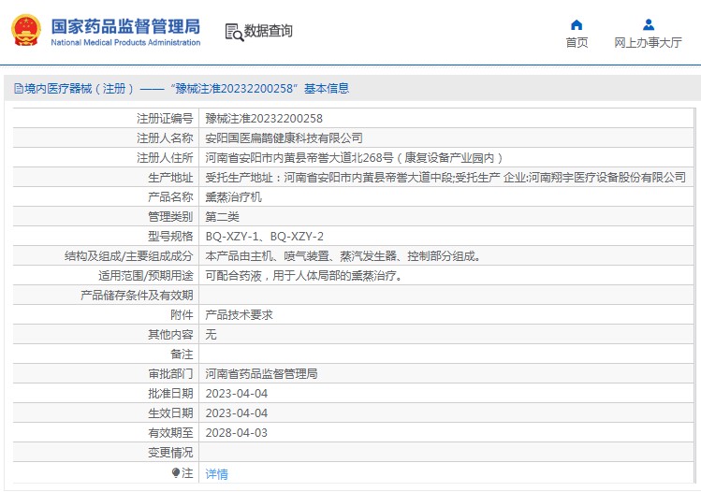The image size is (701, 492).
Task: Select approving department 河南省药品监督管理局
Action: [261, 374]
